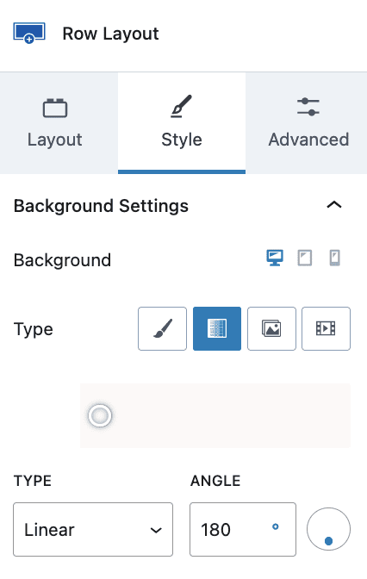Open the Layout tab
Image resolution: width=367 pixels, height=579 pixels.
(x=55, y=123)
